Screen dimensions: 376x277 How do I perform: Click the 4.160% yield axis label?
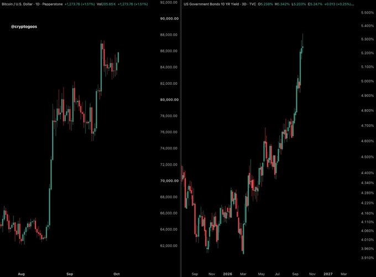tap(367, 213)
